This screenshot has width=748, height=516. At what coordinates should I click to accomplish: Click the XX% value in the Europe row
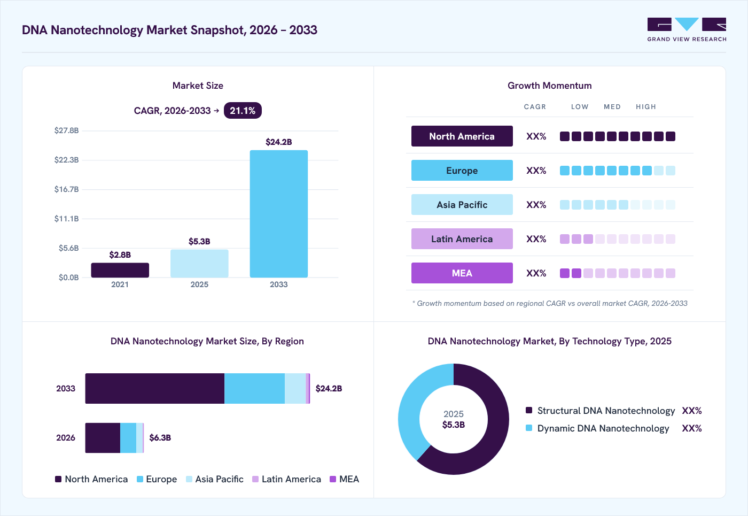[x=536, y=171]
